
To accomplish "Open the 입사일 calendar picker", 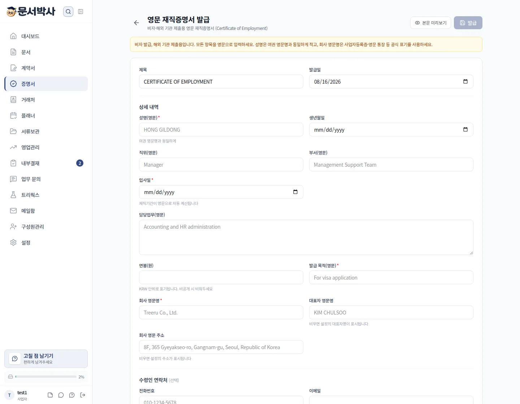I will point(295,192).
